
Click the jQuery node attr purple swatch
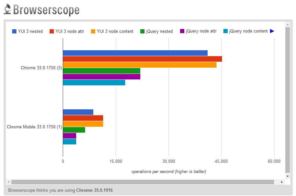pyautogui.click(x=182, y=31)
